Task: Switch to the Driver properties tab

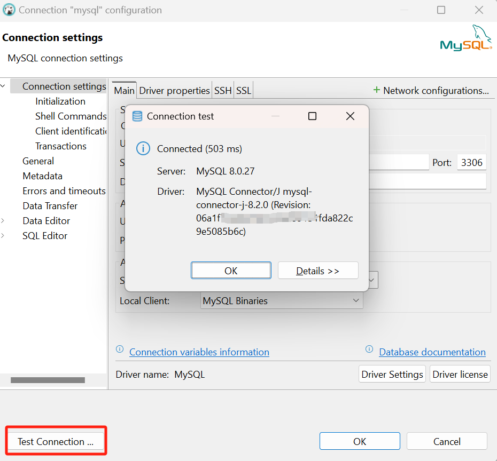Action: click(x=174, y=91)
